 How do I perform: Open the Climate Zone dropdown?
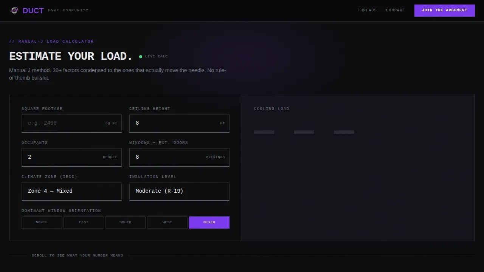[x=71, y=192]
